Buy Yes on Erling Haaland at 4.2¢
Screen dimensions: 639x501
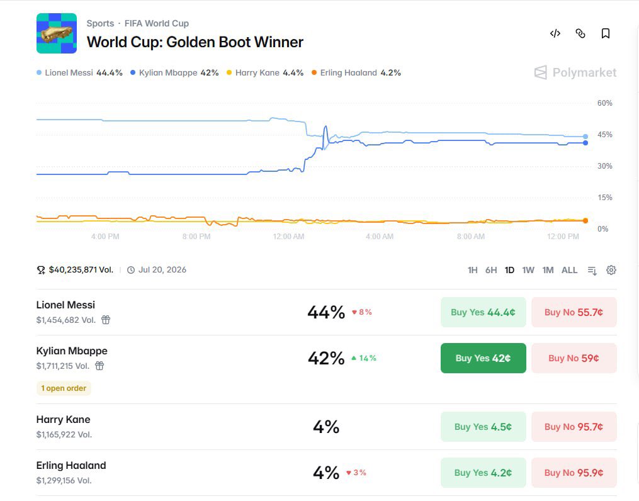483,473
